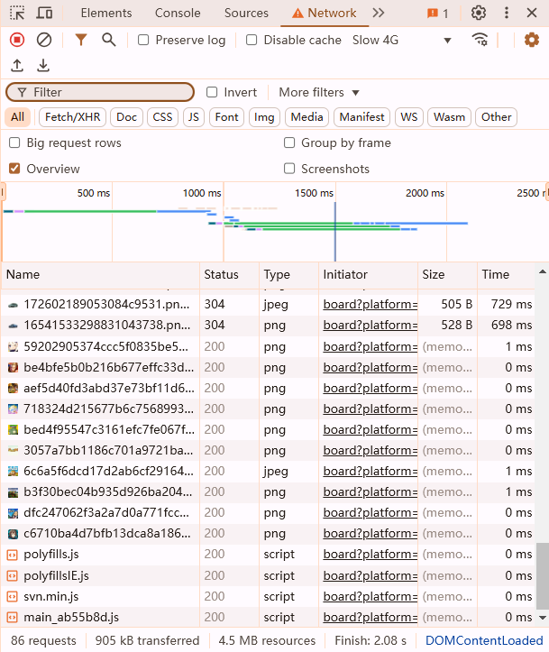Viewport: 549px width, 652px height.
Task: Enable Preserve log checkbox
Action: tap(143, 40)
